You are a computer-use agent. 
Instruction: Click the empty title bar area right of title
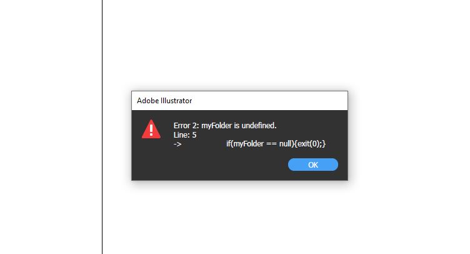coord(270,101)
